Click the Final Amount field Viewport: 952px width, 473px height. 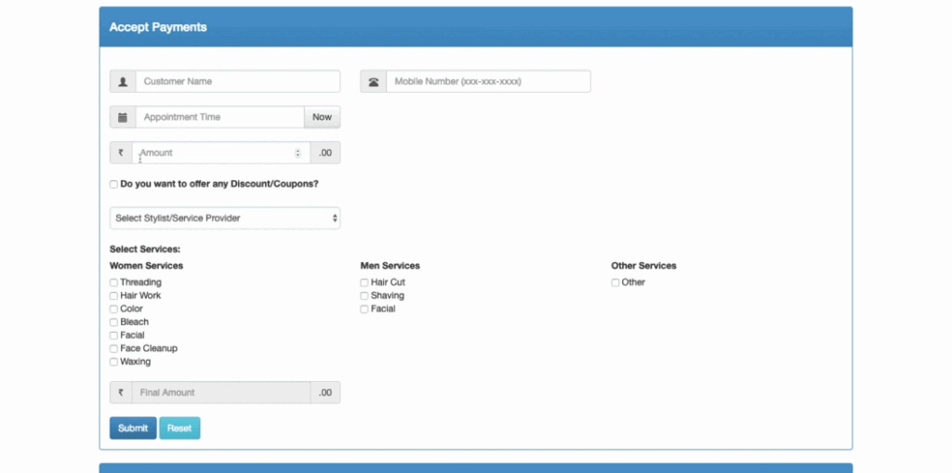click(221, 393)
